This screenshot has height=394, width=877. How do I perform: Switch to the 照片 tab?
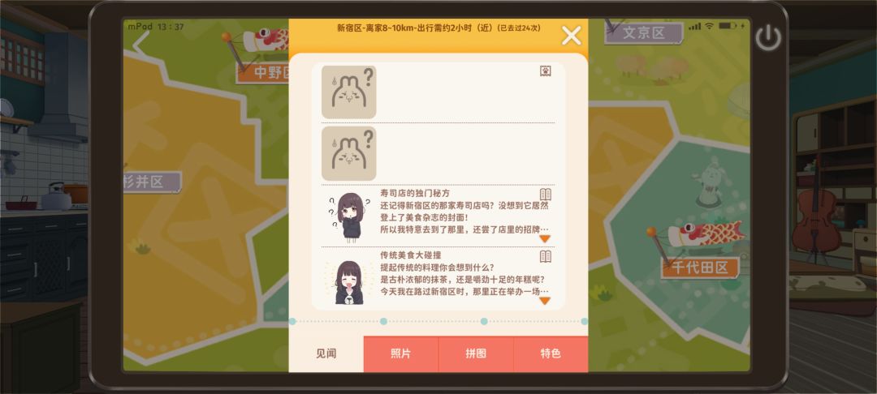(400, 353)
